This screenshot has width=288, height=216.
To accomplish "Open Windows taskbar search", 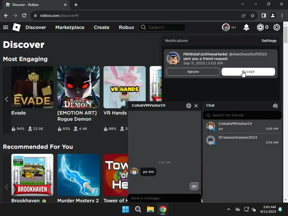I will [x=138, y=209].
